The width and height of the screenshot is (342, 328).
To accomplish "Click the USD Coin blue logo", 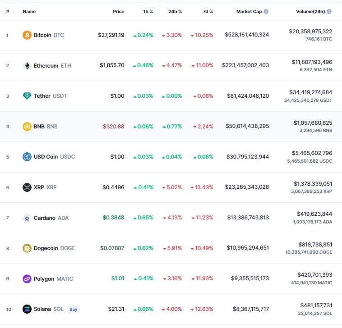I will (x=27, y=157).
